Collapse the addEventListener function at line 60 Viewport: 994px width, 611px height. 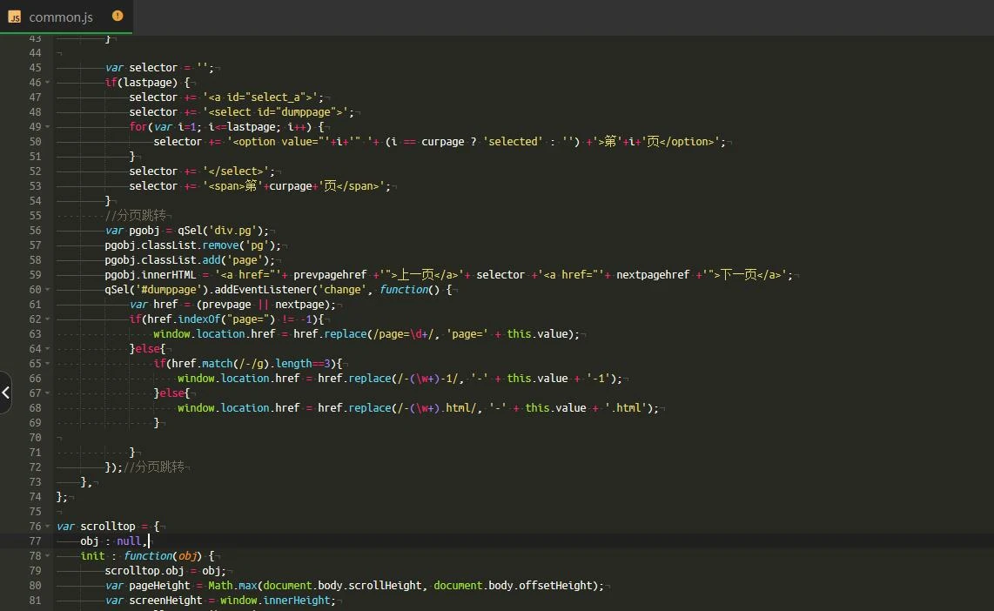click(x=48, y=290)
